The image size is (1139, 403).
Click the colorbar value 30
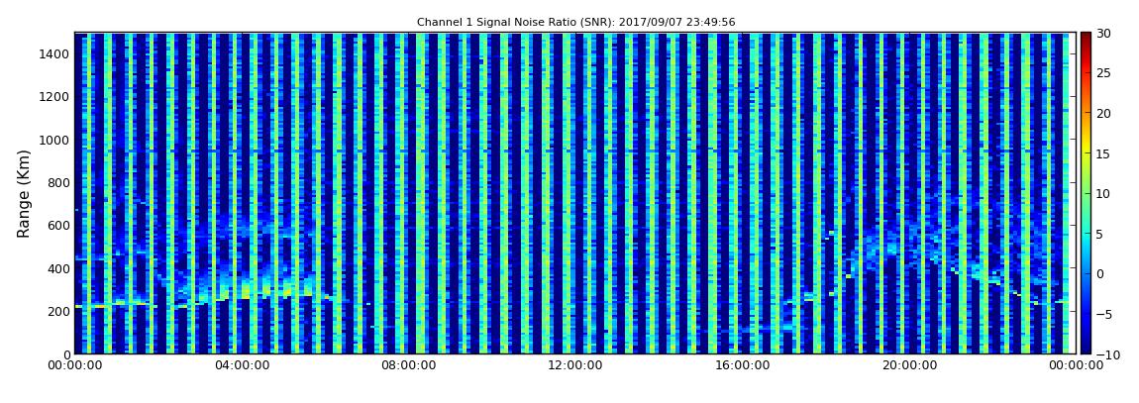tap(1103, 34)
